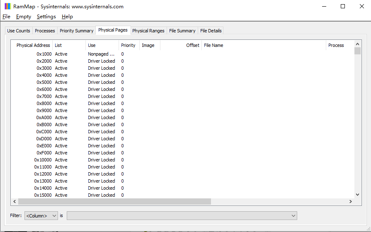Viewport: 371px width, 232px height.
Task: Maximize the RamMap window
Action: click(343, 7)
